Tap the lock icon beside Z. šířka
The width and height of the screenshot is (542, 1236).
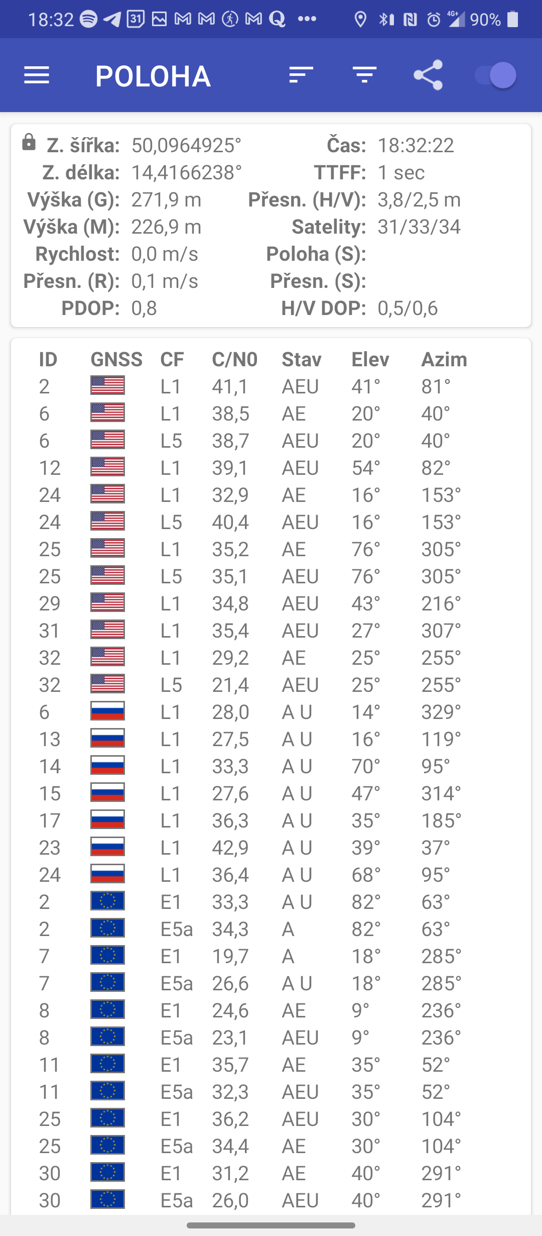pos(29,142)
